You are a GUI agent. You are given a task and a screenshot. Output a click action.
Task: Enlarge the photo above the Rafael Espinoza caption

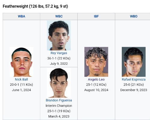(x=133, y=62)
